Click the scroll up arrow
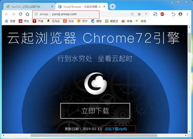The height and width of the screenshot is (139, 193). [189, 27]
